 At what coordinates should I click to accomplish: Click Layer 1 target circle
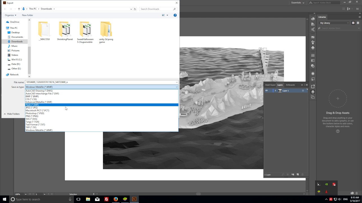click(x=303, y=91)
